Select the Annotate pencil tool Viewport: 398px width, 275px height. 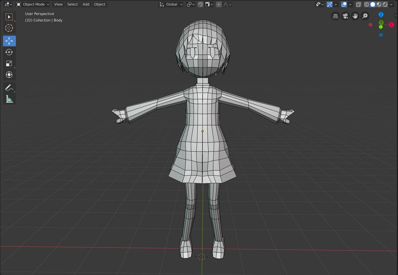click(9, 88)
